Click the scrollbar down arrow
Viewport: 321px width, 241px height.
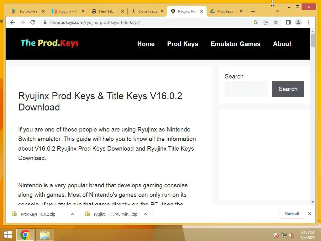click(313, 202)
